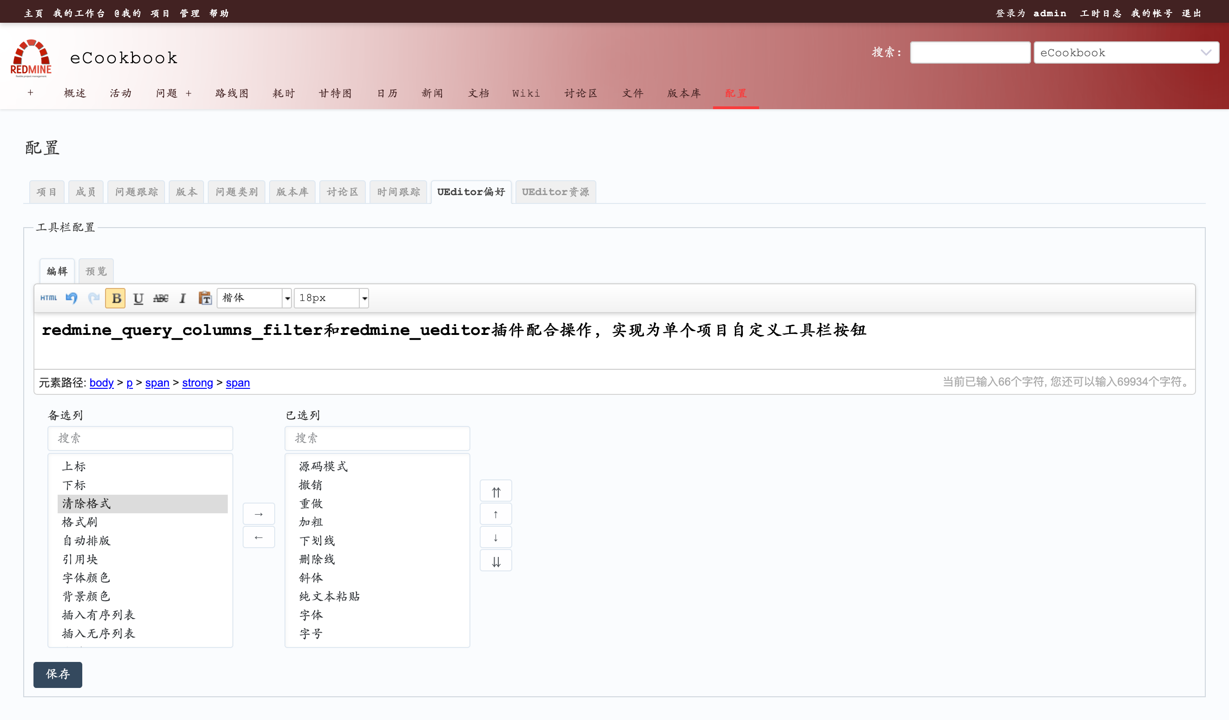Toggle Strikethrough formatting button
Screen dimensions: 1229x720
[160, 298]
